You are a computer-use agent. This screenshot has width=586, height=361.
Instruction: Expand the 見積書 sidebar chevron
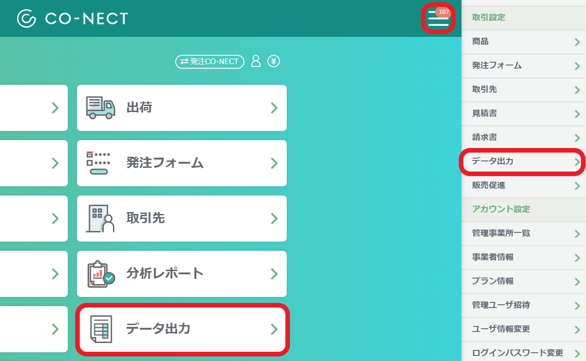click(577, 114)
